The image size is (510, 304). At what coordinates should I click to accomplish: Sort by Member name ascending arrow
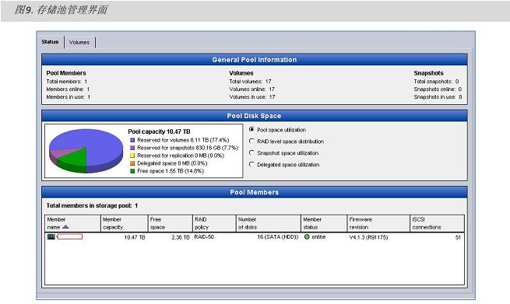[x=65, y=227]
